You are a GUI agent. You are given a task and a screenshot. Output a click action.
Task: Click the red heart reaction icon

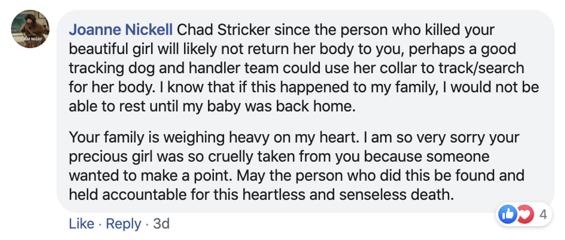(525, 215)
